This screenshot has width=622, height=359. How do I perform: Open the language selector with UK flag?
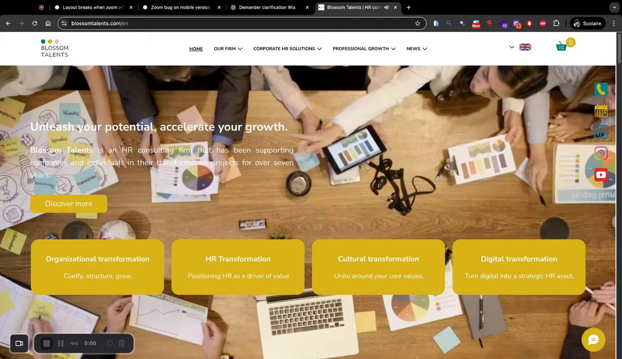point(520,47)
